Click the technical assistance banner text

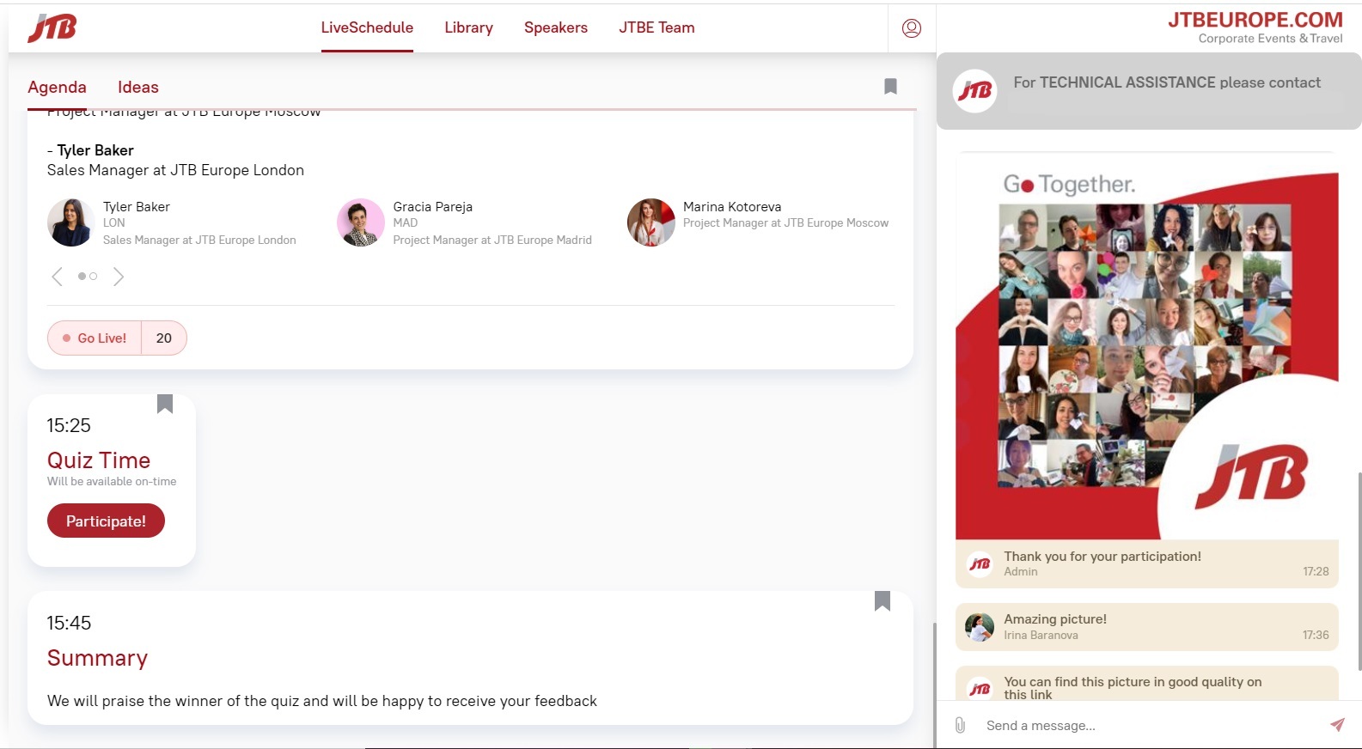pyautogui.click(x=1167, y=82)
